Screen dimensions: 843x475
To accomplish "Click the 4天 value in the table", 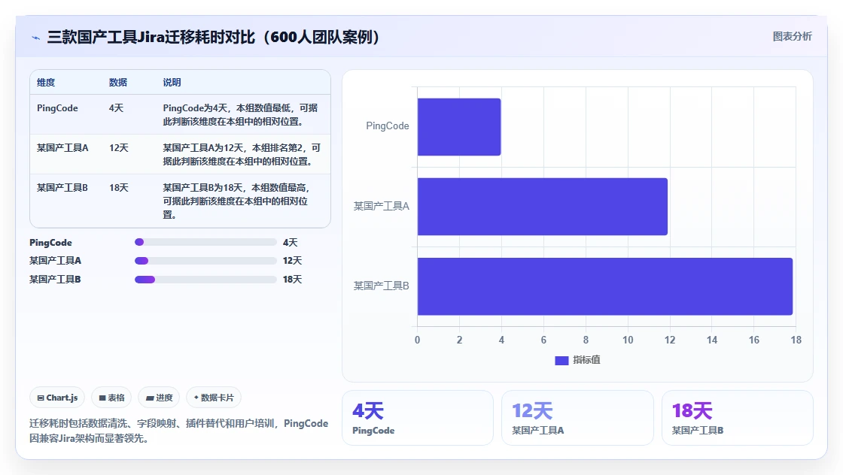I will 116,108.
